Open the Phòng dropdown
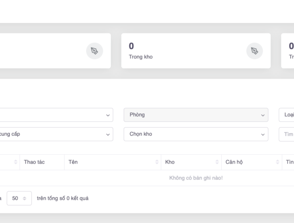Image resolution: width=294 pixels, height=223 pixels. pos(196,115)
